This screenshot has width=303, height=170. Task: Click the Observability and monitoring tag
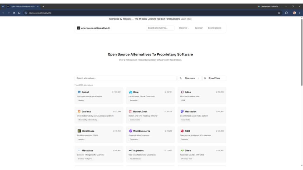pyautogui.click(x=88, y=120)
